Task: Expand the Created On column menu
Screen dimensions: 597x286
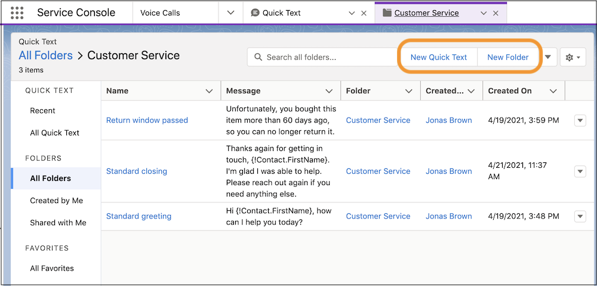Action: pyautogui.click(x=553, y=91)
